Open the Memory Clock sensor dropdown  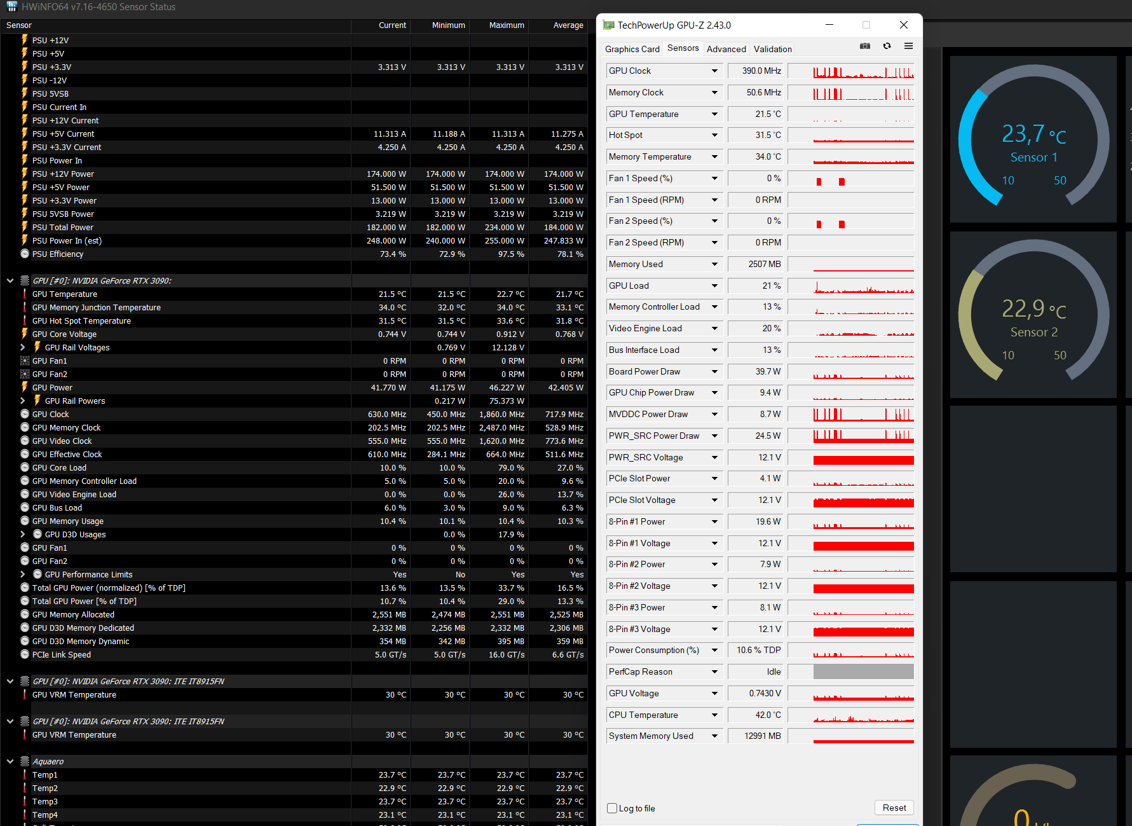click(x=714, y=93)
